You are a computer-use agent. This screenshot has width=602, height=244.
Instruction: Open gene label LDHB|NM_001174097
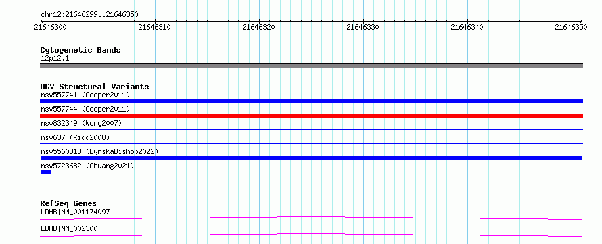pos(76,212)
